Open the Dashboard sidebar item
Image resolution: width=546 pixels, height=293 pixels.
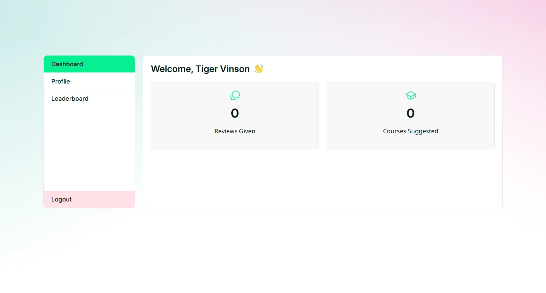pyautogui.click(x=89, y=64)
